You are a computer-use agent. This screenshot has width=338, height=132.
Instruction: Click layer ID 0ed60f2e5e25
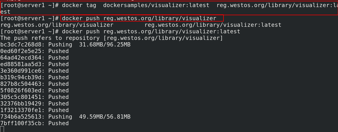tap(21, 51)
